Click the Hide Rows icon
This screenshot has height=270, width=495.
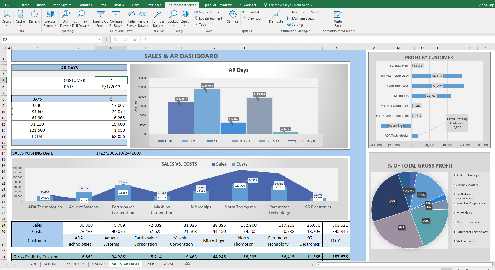pyautogui.click(x=131, y=15)
